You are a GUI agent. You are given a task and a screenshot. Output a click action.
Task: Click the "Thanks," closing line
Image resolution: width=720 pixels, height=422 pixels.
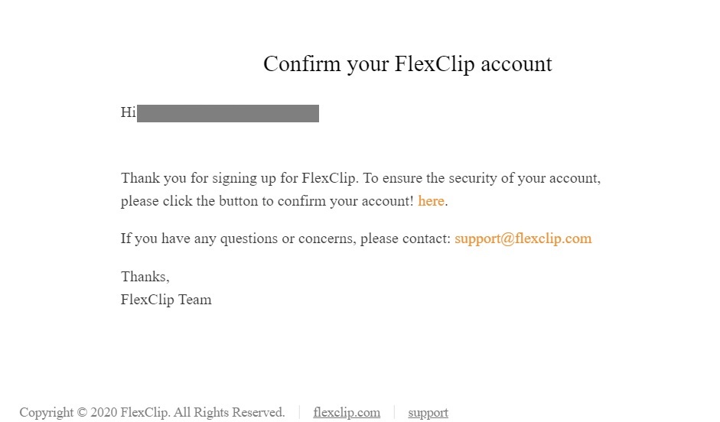(x=145, y=277)
